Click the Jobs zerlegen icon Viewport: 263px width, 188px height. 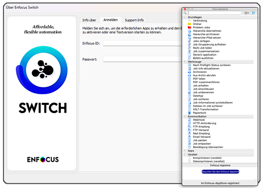pos(189,41)
